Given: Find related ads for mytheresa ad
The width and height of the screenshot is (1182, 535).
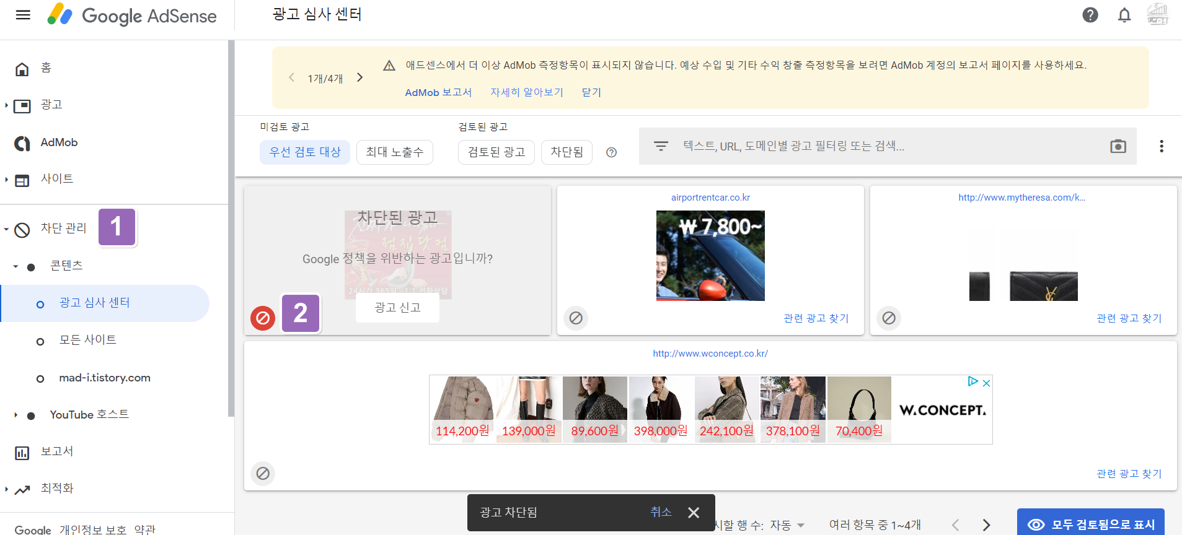Looking at the screenshot, I should pos(1129,318).
